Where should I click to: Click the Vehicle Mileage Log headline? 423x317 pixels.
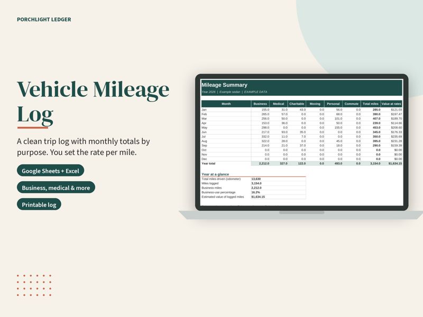(x=93, y=102)
